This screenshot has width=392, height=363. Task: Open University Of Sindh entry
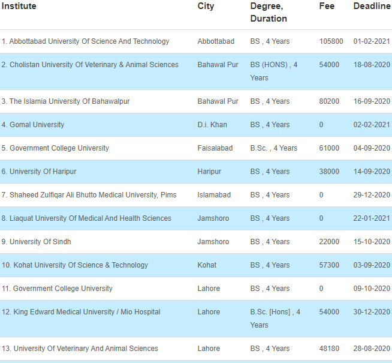(x=36, y=242)
